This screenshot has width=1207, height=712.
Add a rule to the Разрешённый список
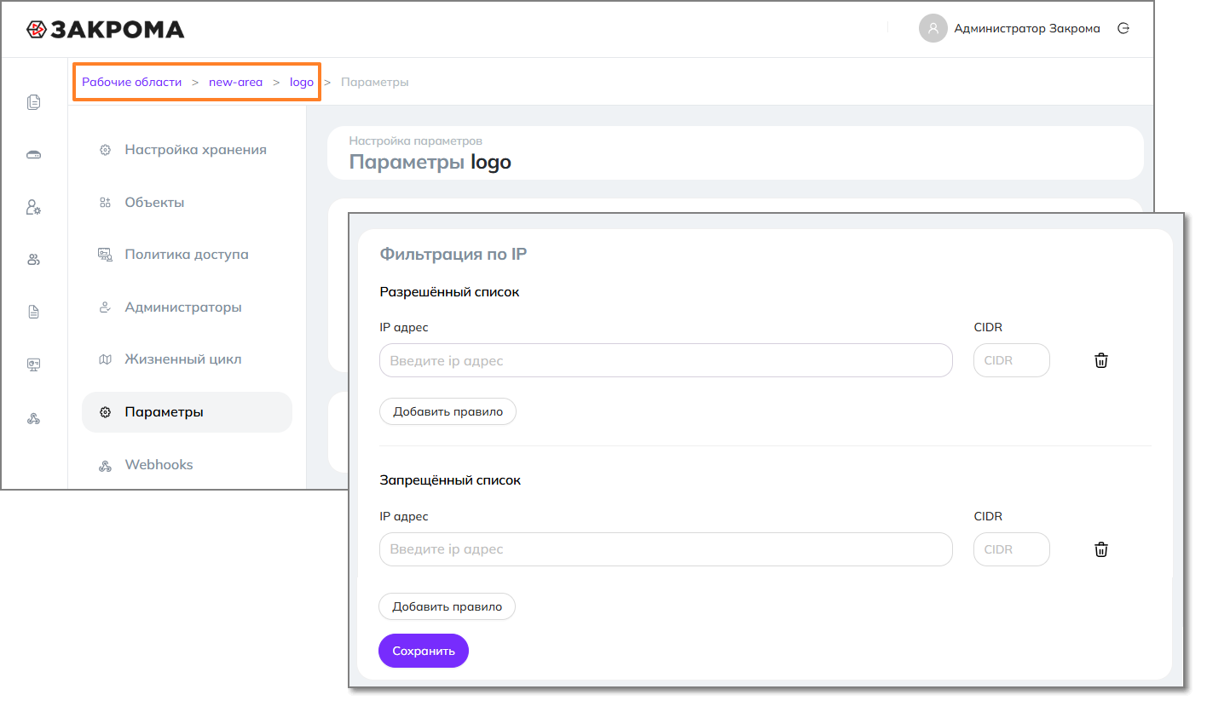pyautogui.click(x=448, y=411)
